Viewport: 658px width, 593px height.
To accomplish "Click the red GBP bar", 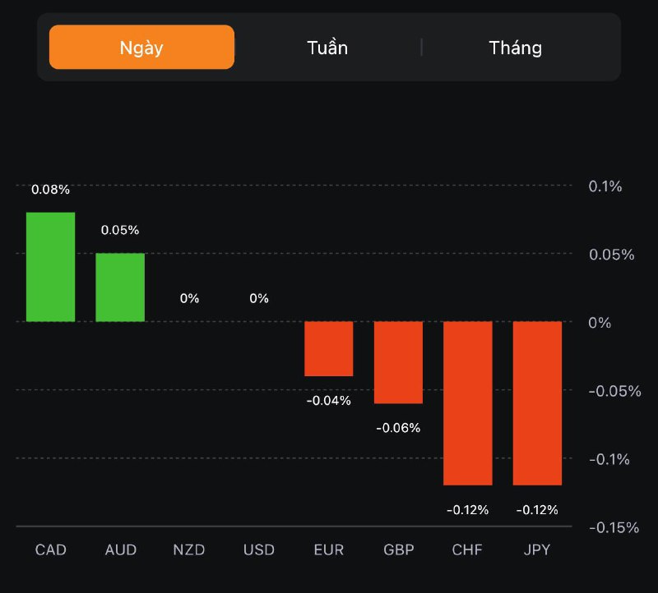I will [x=398, y=362].
